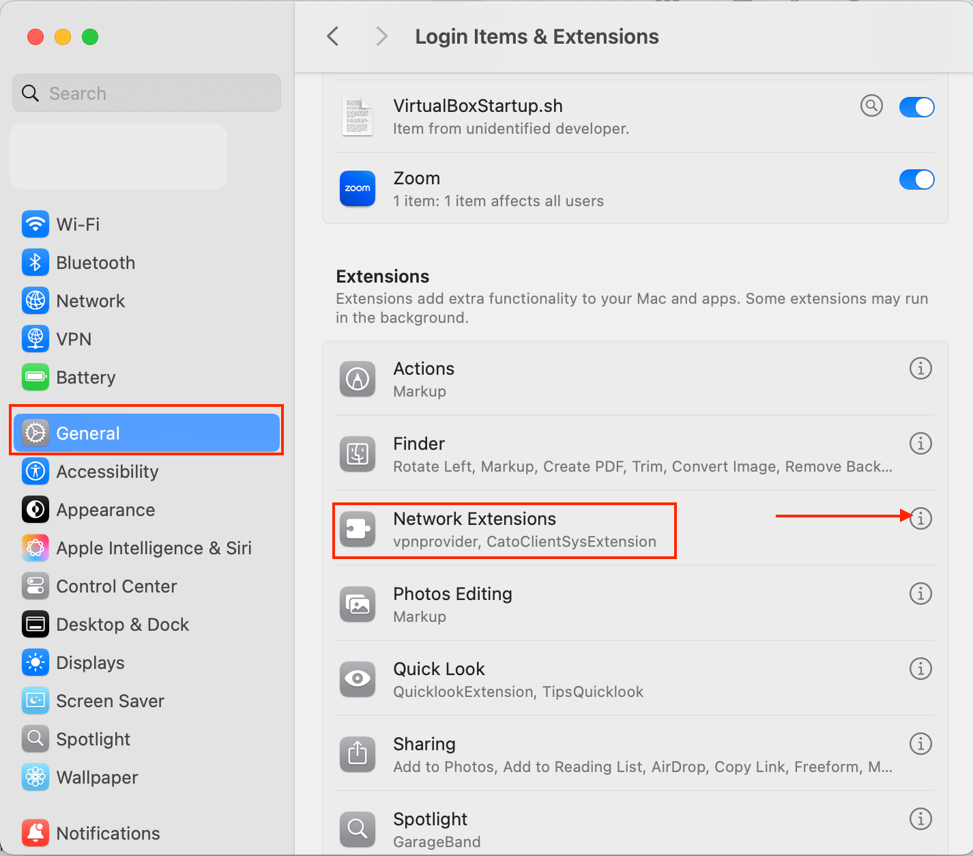
Task: Click the Displays sun icon
Action: pos(35,662)
